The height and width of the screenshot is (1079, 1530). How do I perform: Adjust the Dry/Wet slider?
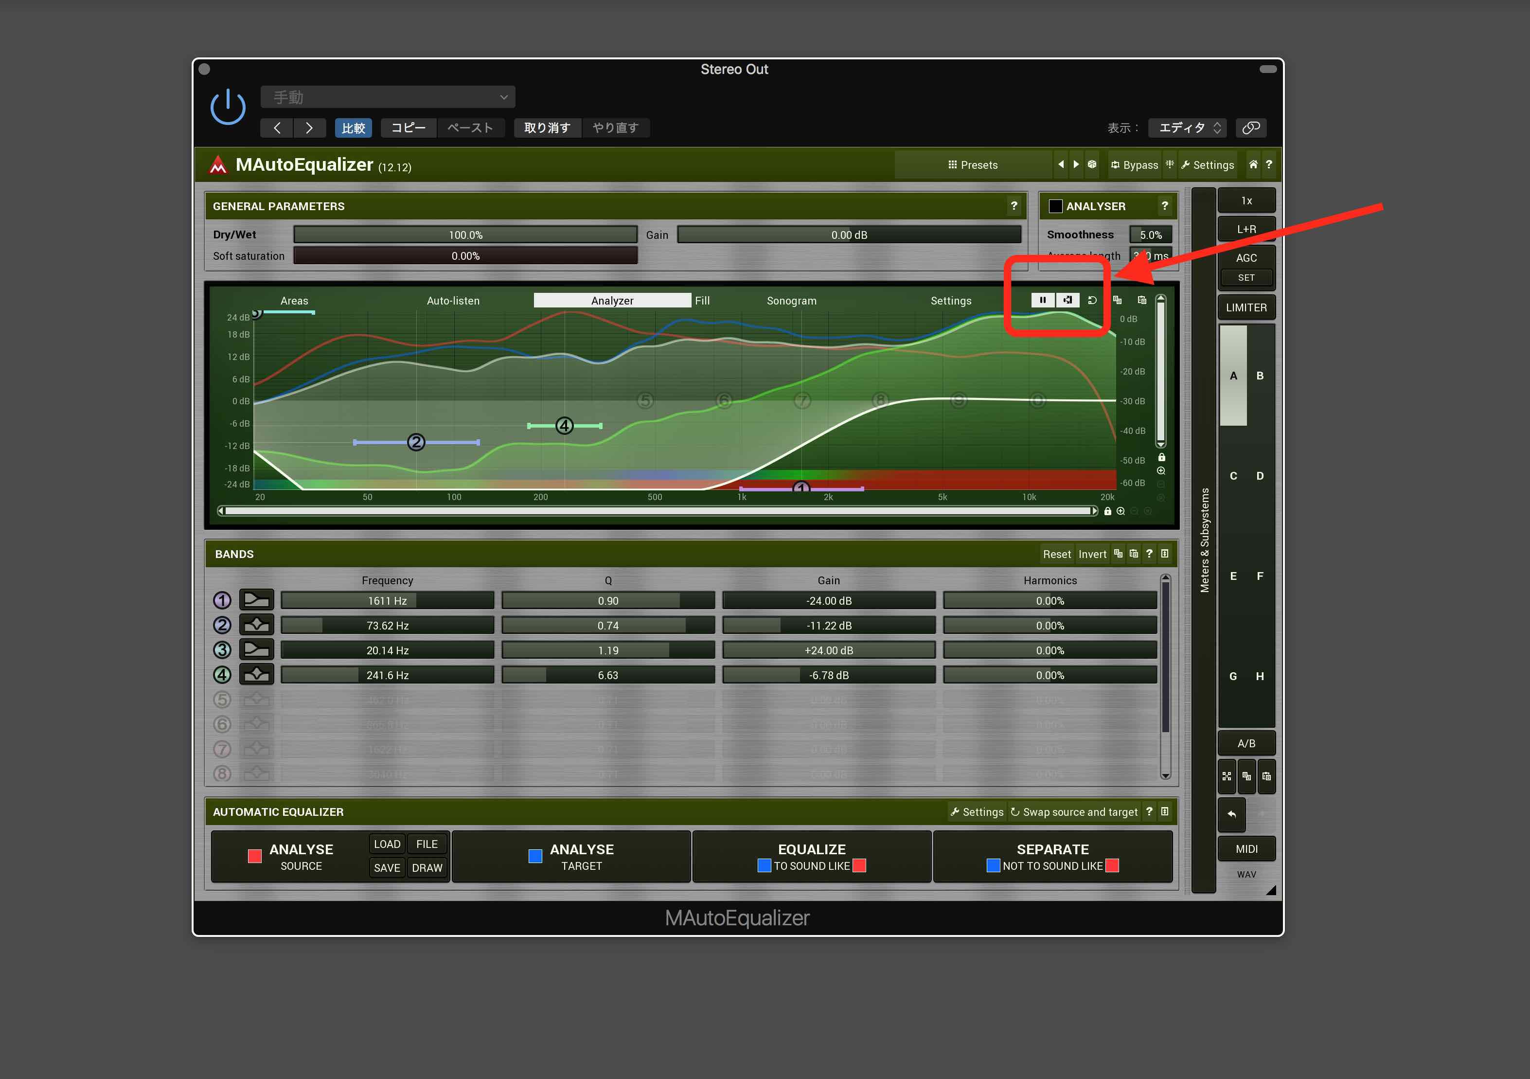(465, 234)
